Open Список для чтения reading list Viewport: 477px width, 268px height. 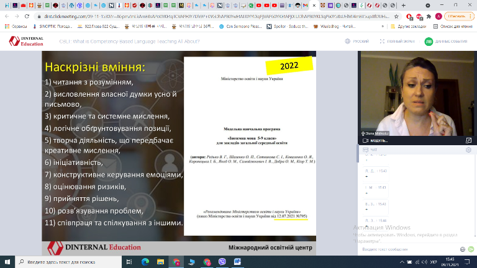[x=453, y=27]
